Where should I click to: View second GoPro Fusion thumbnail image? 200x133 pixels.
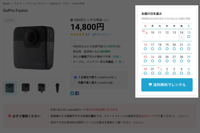(26, 88)
